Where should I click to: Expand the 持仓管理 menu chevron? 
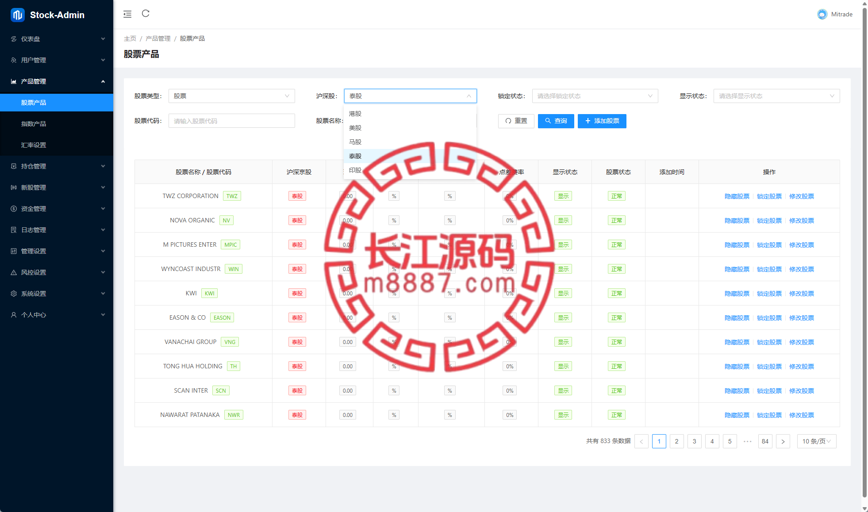tap(103, 166)
